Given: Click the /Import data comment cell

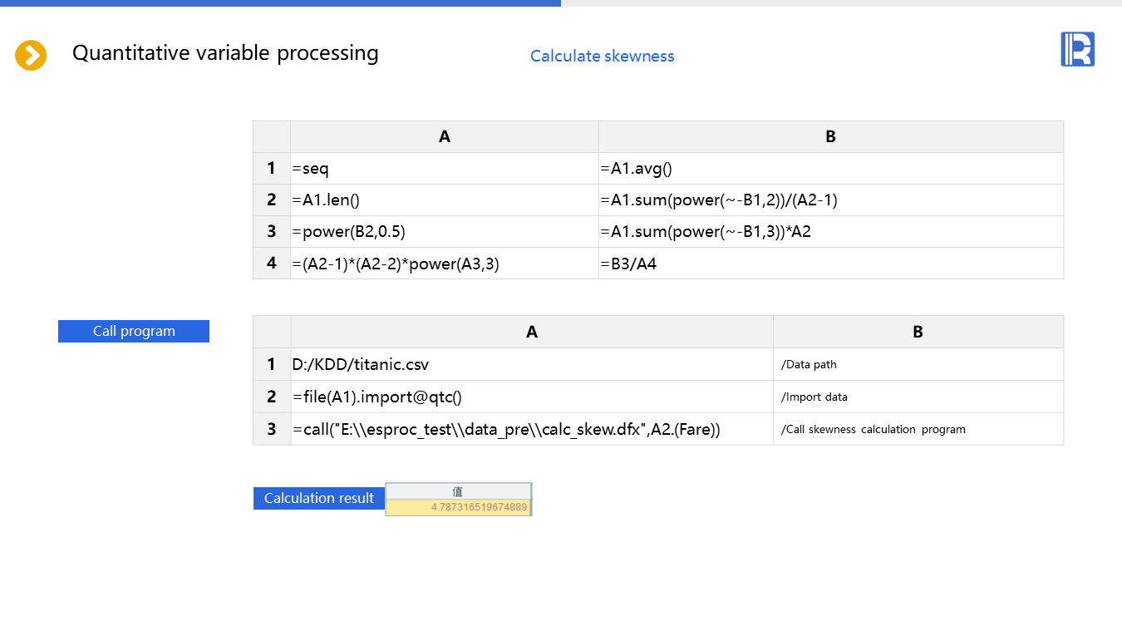Looking at the screenshot, I should (918, 397).
